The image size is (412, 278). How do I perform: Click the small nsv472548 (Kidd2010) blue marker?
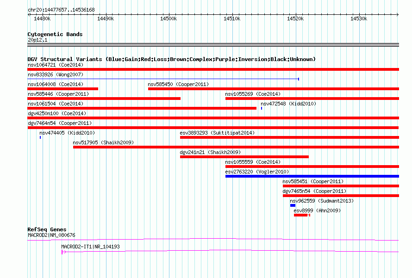[x=262, y=108]
